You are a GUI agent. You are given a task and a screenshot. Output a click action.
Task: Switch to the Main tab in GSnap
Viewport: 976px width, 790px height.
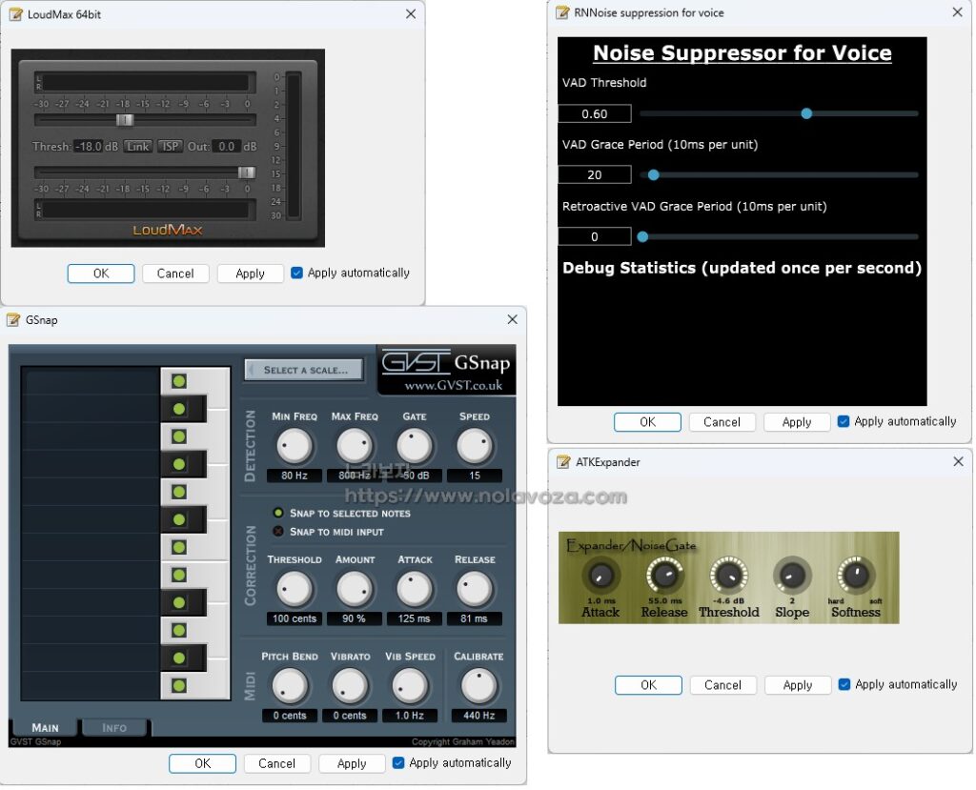[44, 728]
